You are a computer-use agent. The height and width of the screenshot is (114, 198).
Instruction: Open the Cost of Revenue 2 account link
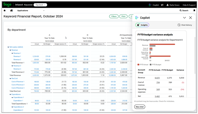[18, 85]
